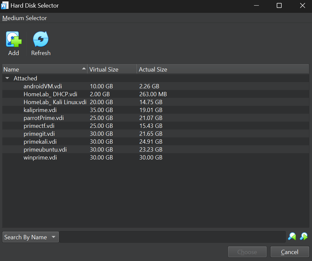Collapse the Attached tree group

click(x=7, y=78)
